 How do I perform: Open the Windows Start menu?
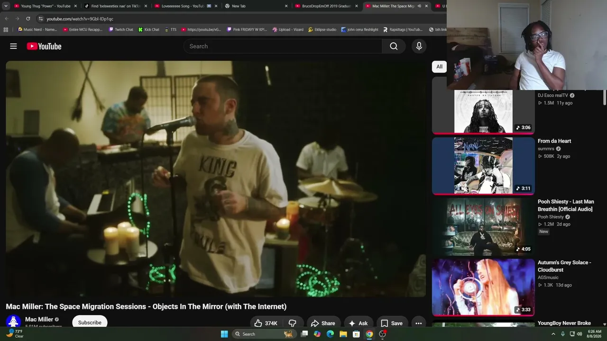pyautogui.click(x=224, y=334)
